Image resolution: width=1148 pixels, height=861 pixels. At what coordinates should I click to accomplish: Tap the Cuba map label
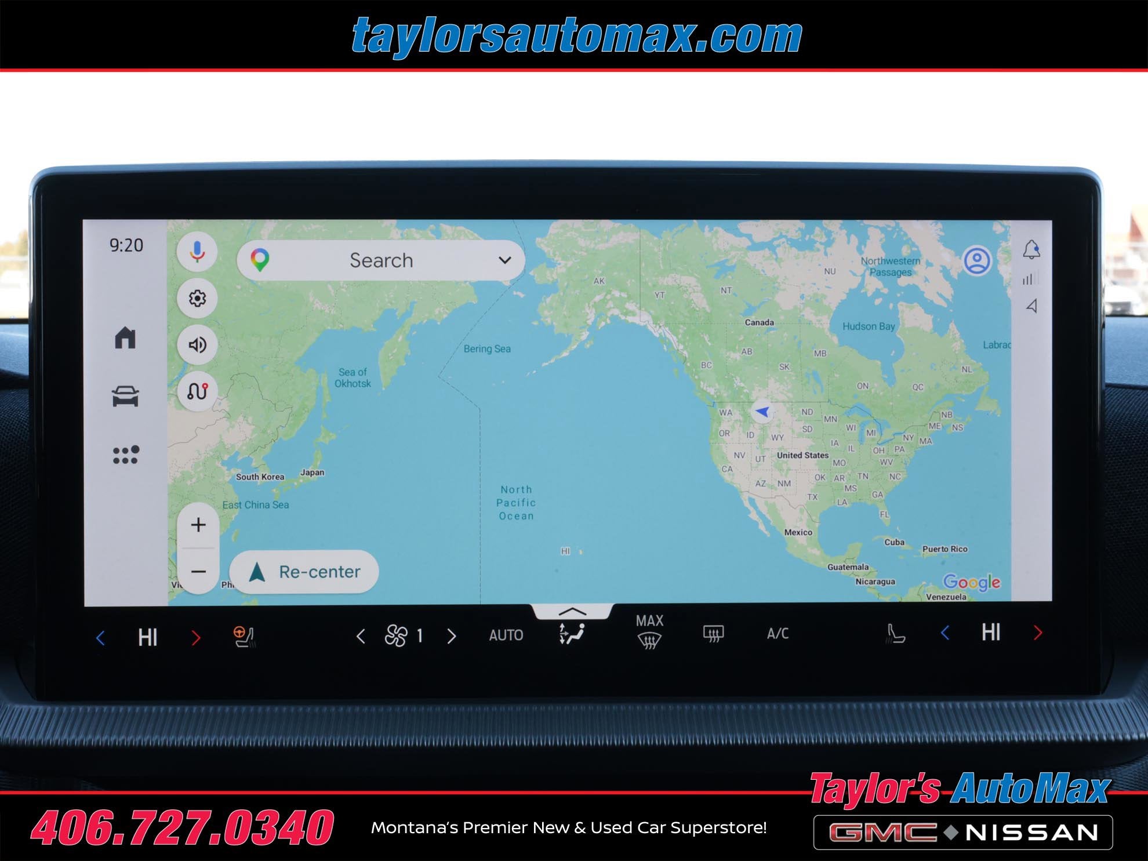(894, 542)
